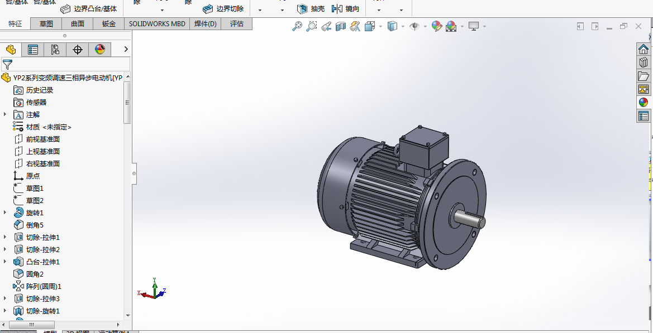
Task: Switch to the 焊件(D) Weldments tab
Action: (206, 23)
